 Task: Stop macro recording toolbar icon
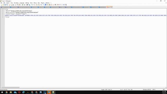point(60,5)
